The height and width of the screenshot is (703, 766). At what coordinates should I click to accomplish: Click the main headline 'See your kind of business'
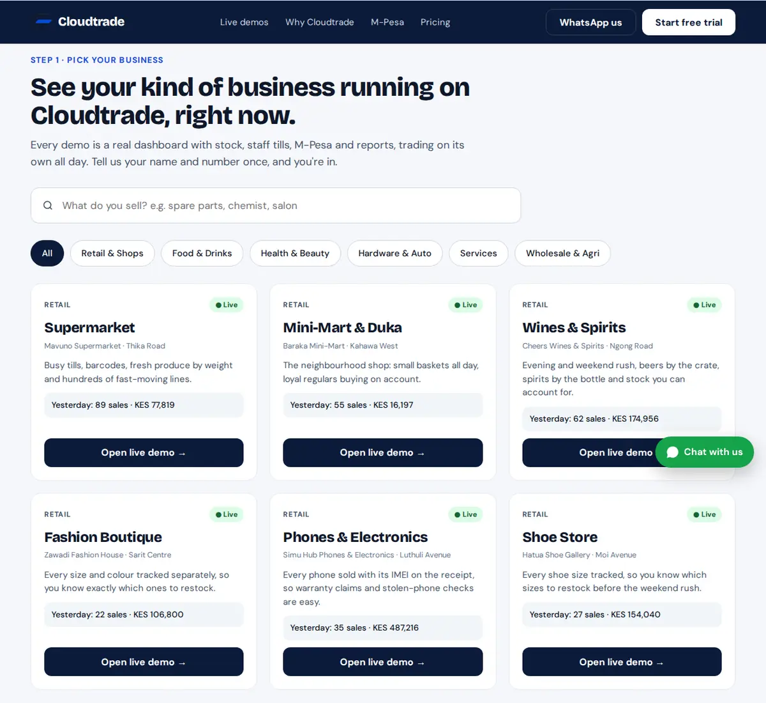(250, 101)
